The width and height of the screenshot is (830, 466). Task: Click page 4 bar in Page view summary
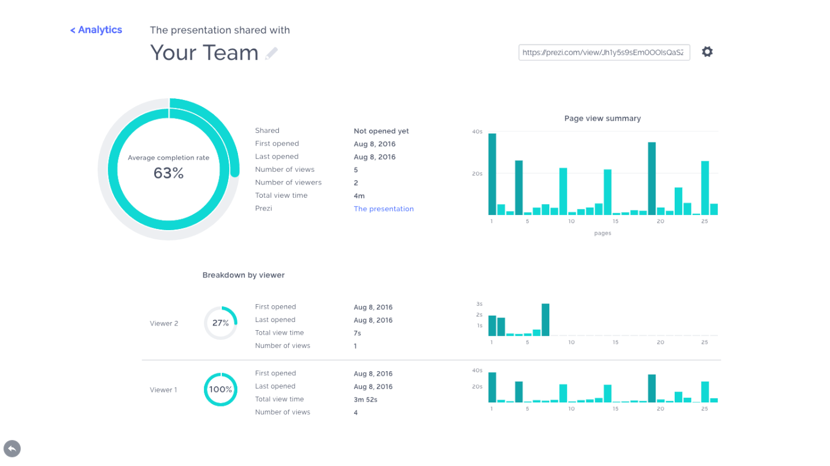point(519,188)
